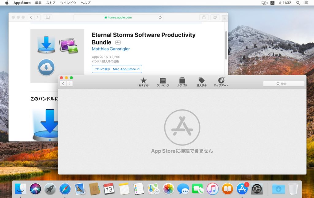Open the Downloads folder stack in Dock
Viewport: 314px width, 198px height.
[278, 189]
